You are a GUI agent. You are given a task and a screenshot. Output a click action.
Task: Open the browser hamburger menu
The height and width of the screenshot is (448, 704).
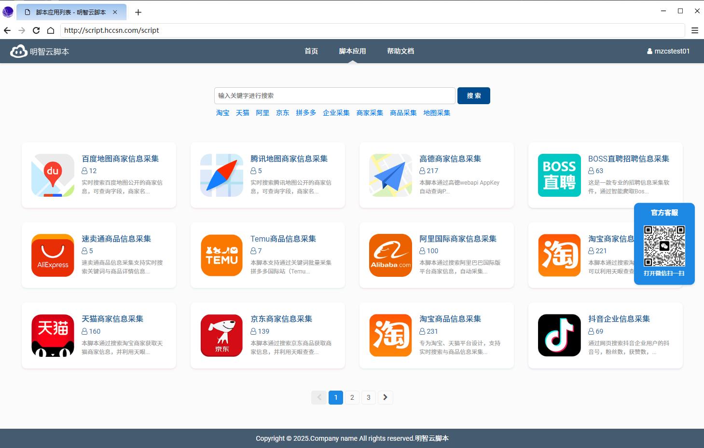click(695, 30)
